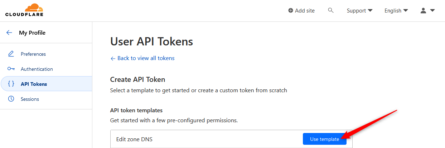445x148 pixels.
Task: Click the pencil icon next to Preferences
Action: tap(11, 54)
